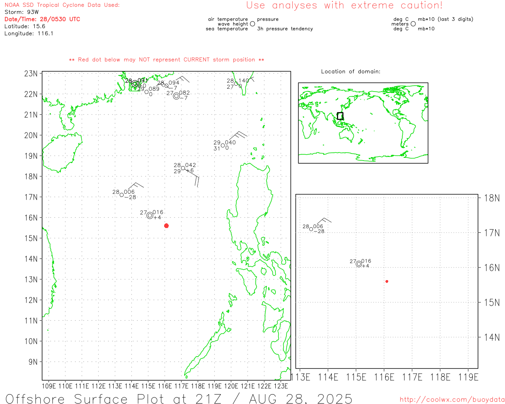Click '9N' latitude label on main map
The image size is (505, 404).
[x=33, y=362]
